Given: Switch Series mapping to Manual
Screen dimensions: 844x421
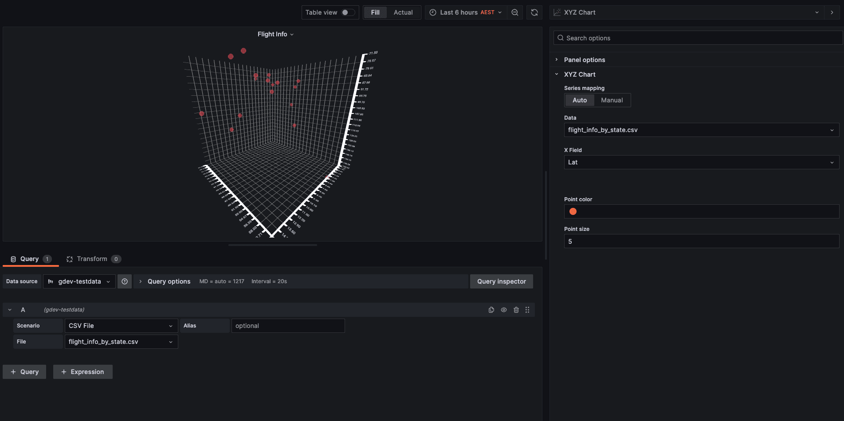Looking at the screenshot, I should click(612, 100).
